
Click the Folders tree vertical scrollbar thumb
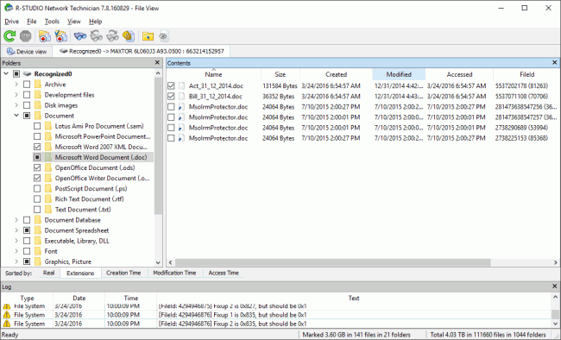coord(158,147)
